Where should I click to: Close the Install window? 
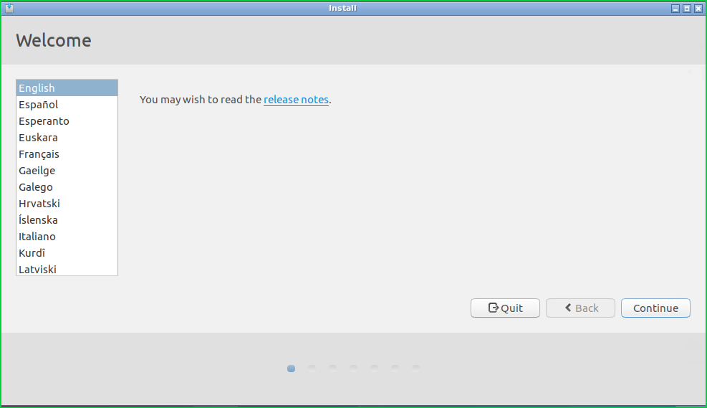(698, 9)
